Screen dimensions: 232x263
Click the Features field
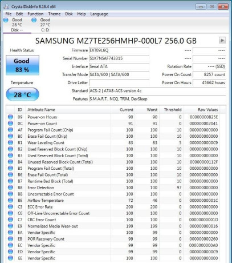[x=157, y=99]
